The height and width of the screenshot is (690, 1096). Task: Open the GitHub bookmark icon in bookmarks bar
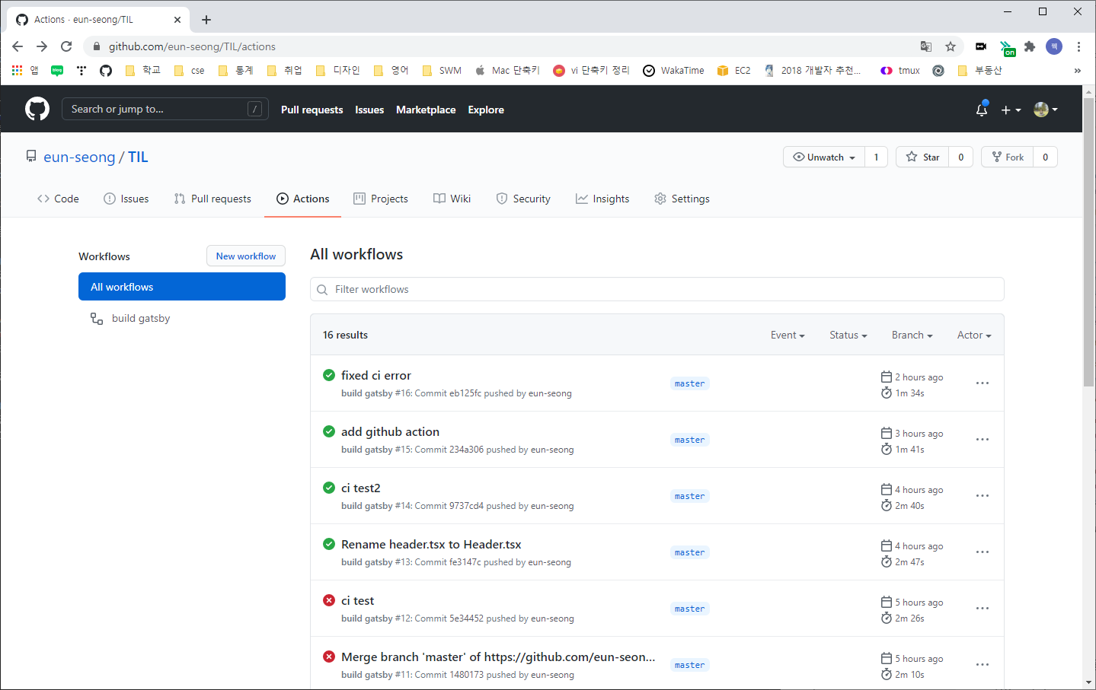click(106, 70)
